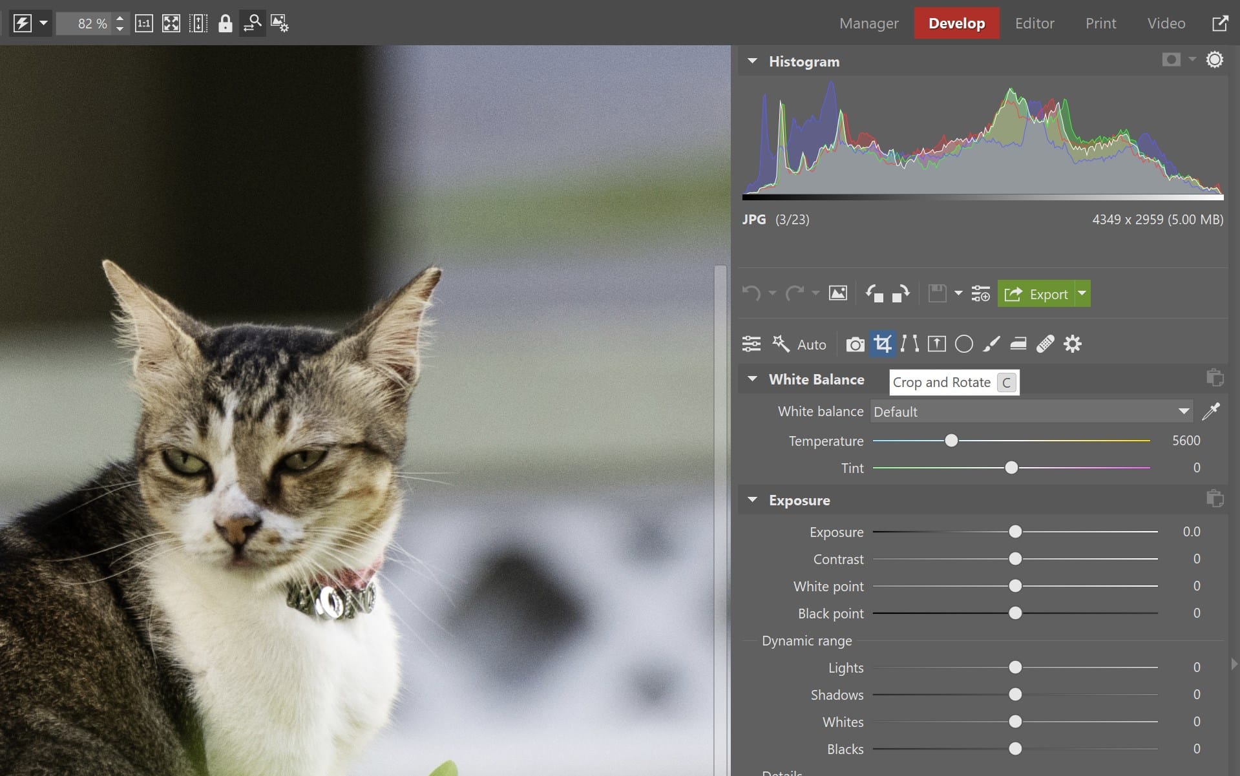Select the Retouching bandage tool
Viewport: 1240px width, 776px height.
pyautogui.click(x=1046, y=344)
